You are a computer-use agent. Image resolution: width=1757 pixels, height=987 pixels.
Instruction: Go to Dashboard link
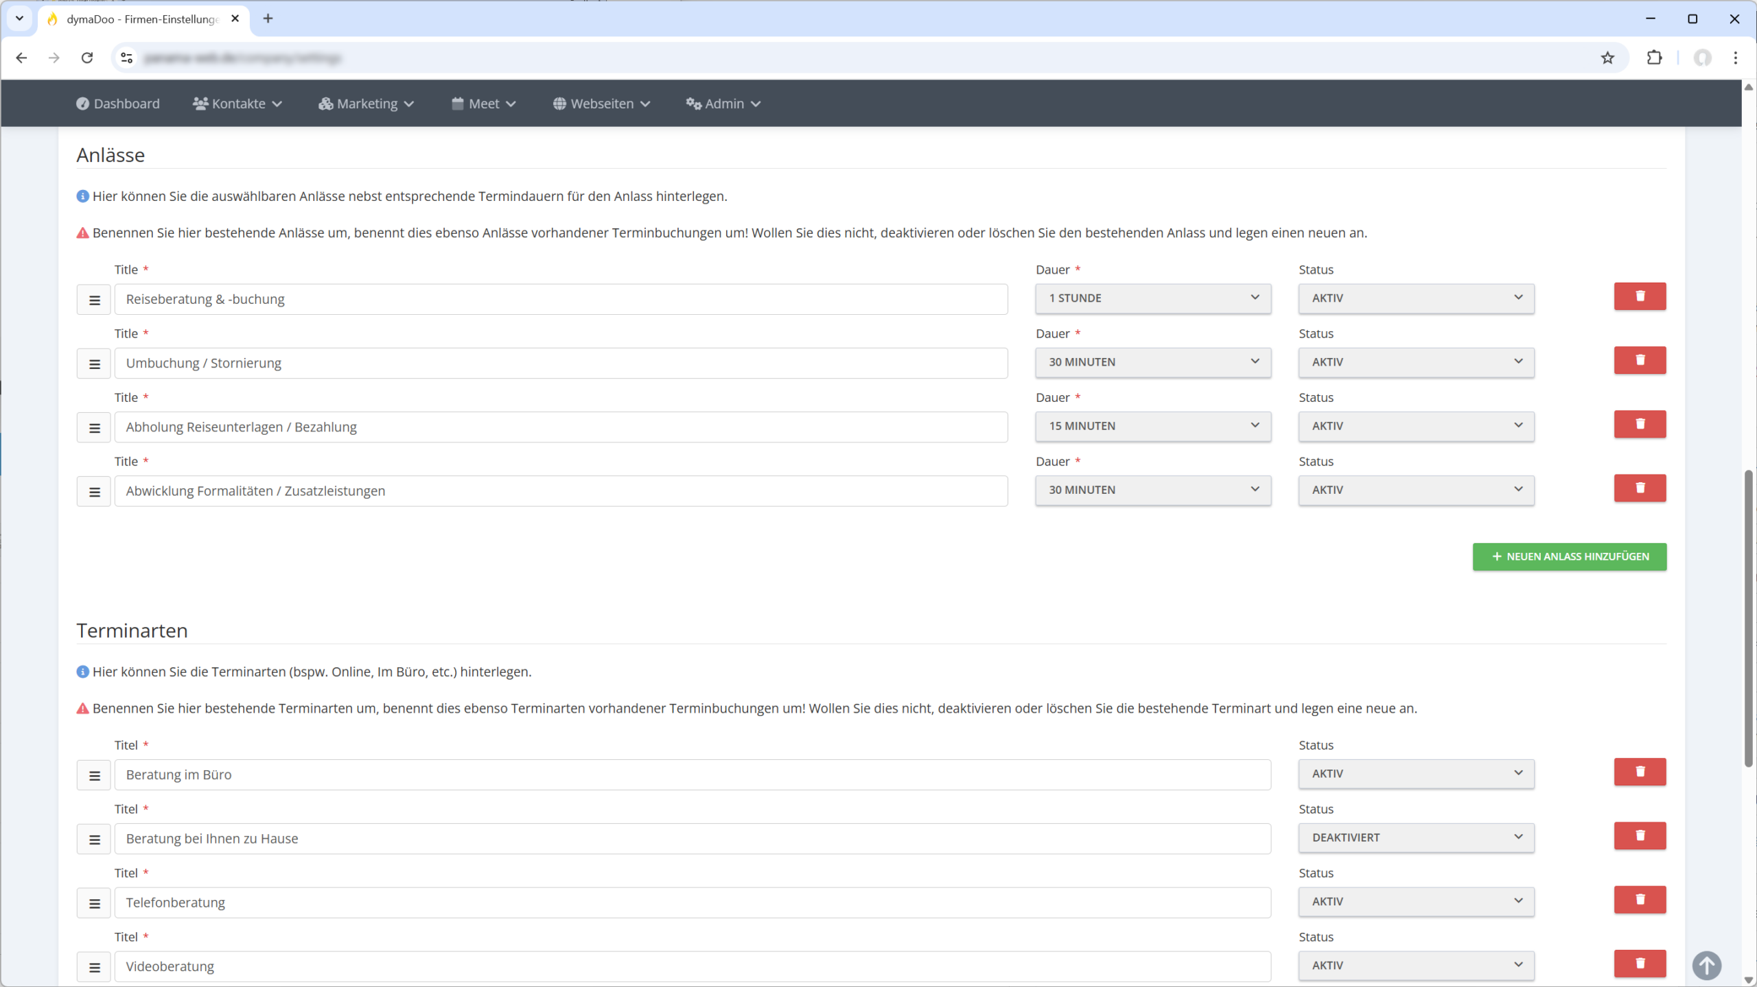(118, 104)
